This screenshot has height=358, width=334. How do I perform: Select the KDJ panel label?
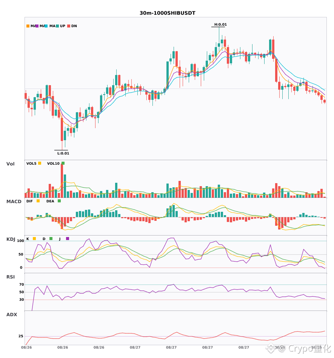click(x=11, y=239)
